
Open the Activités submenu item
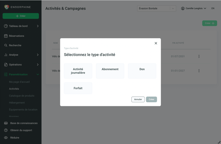pyautogui.click(x=14, y=89)
